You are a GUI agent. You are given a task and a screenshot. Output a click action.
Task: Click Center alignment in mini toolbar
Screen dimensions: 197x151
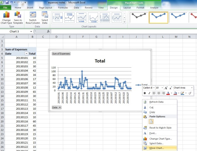pyautogui.click(x=159, y=93)
